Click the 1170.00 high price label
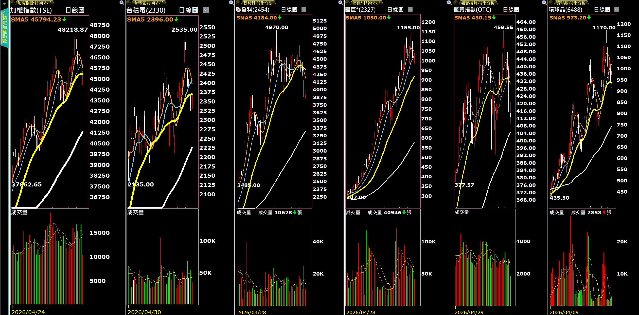 (x=604, y=28)
